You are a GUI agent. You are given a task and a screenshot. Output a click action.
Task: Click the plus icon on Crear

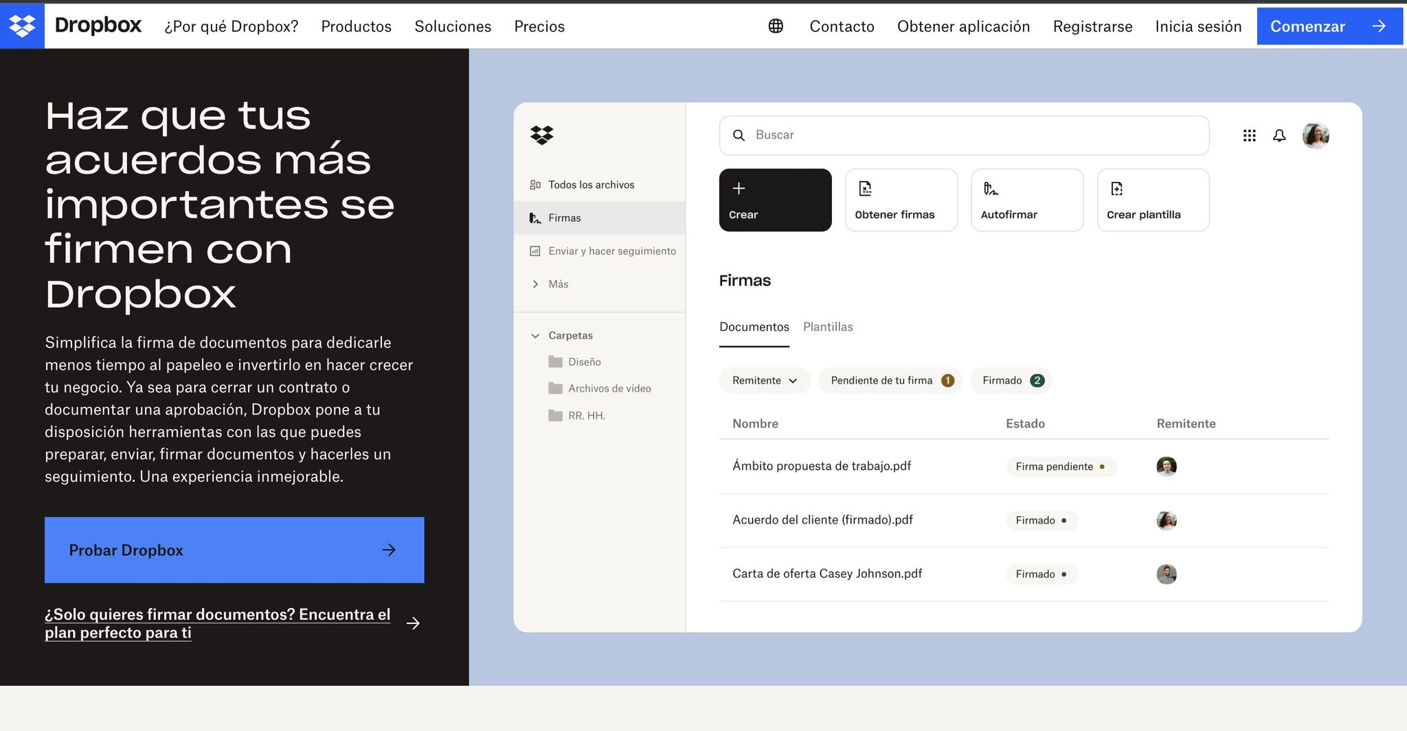(739, 188)
